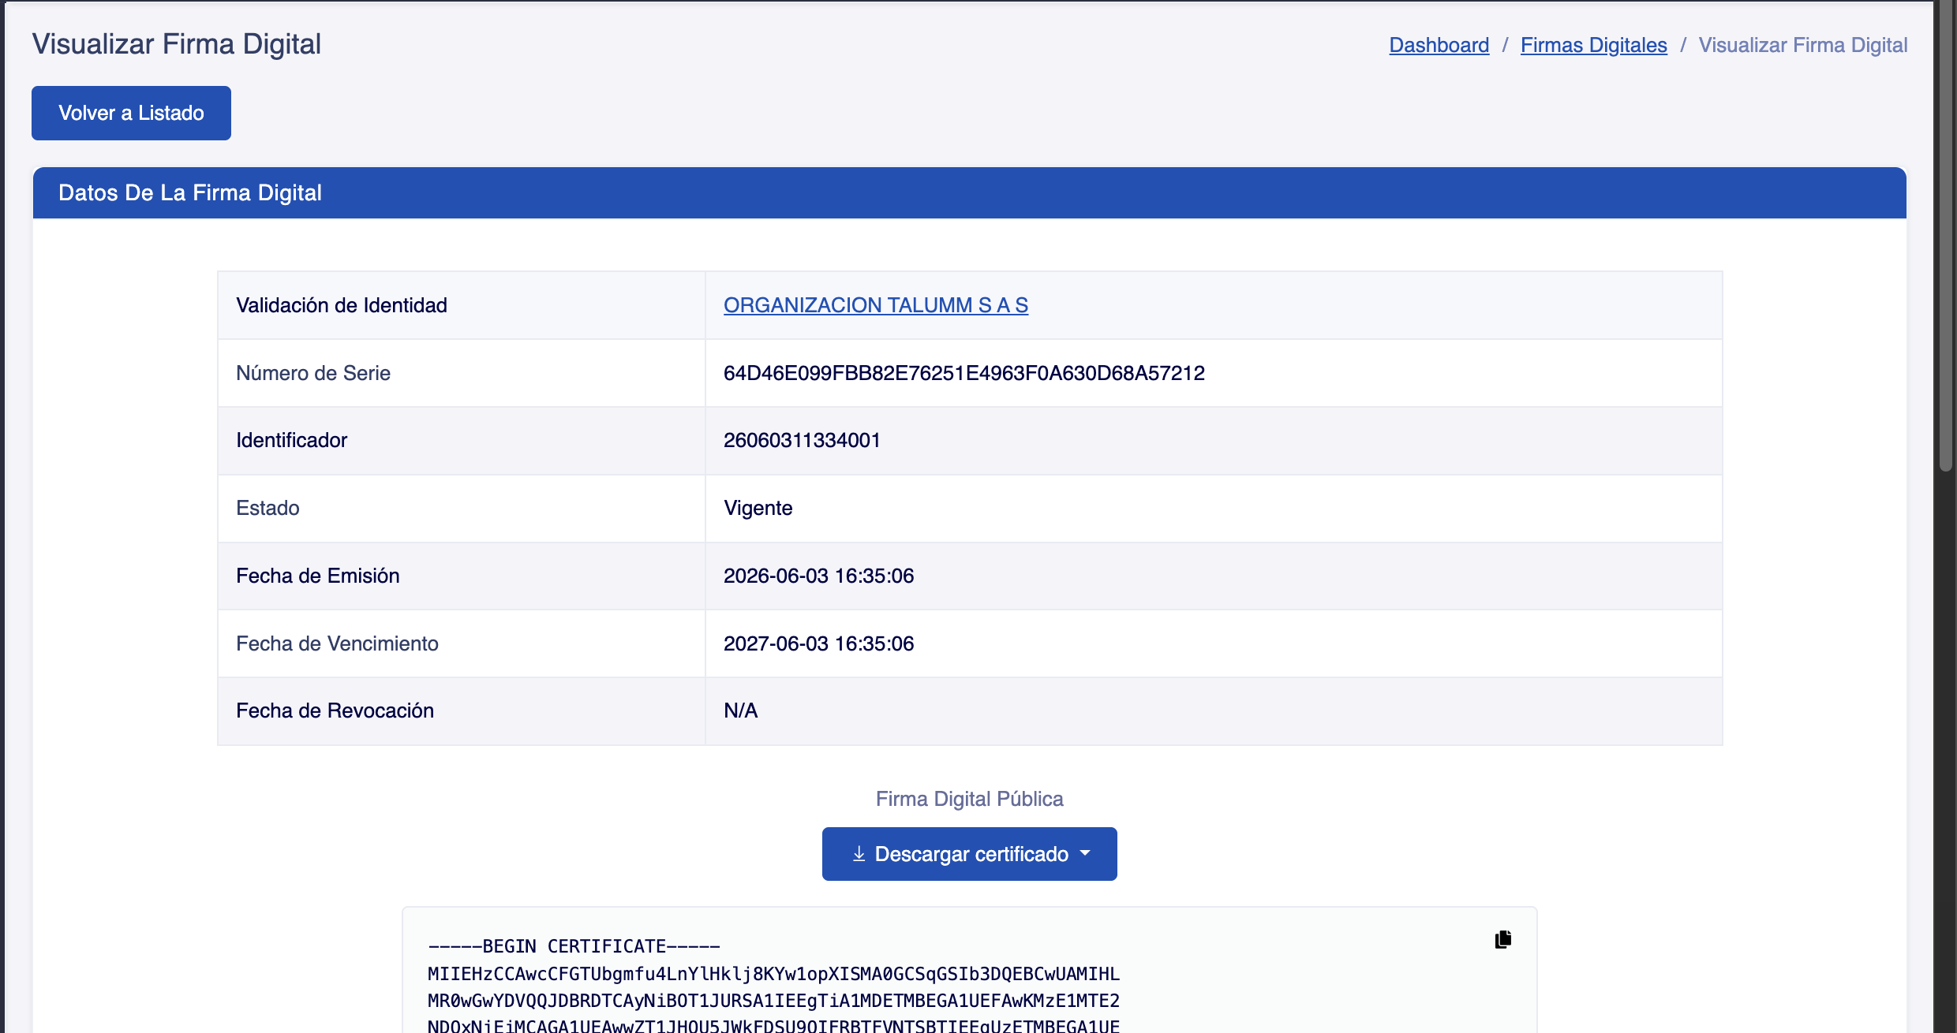1957x1033 pixels.
Task: Click emission date 2026-06-03 16:35:06
Action: (x=818, y=576)
